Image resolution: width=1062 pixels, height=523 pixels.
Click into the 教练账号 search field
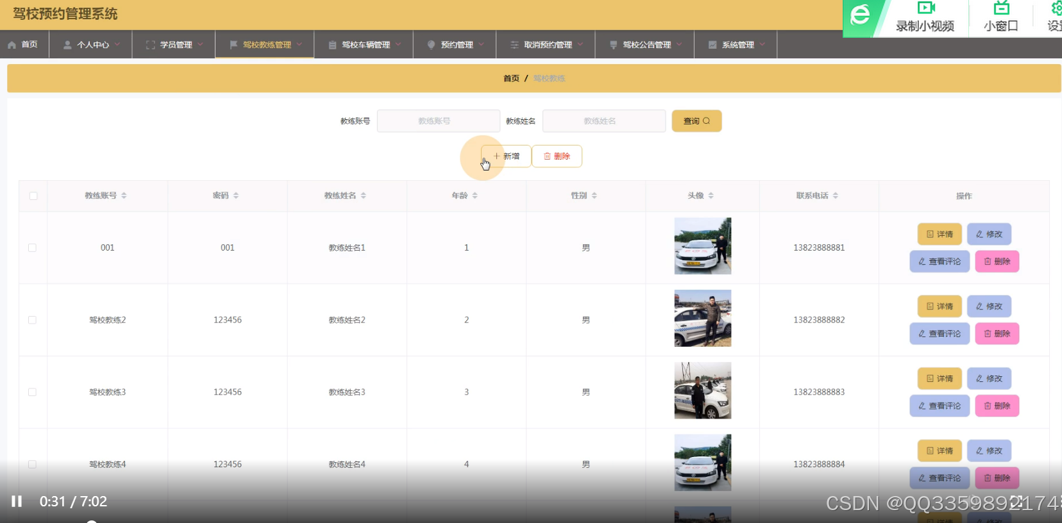click(x=439, y=121)
